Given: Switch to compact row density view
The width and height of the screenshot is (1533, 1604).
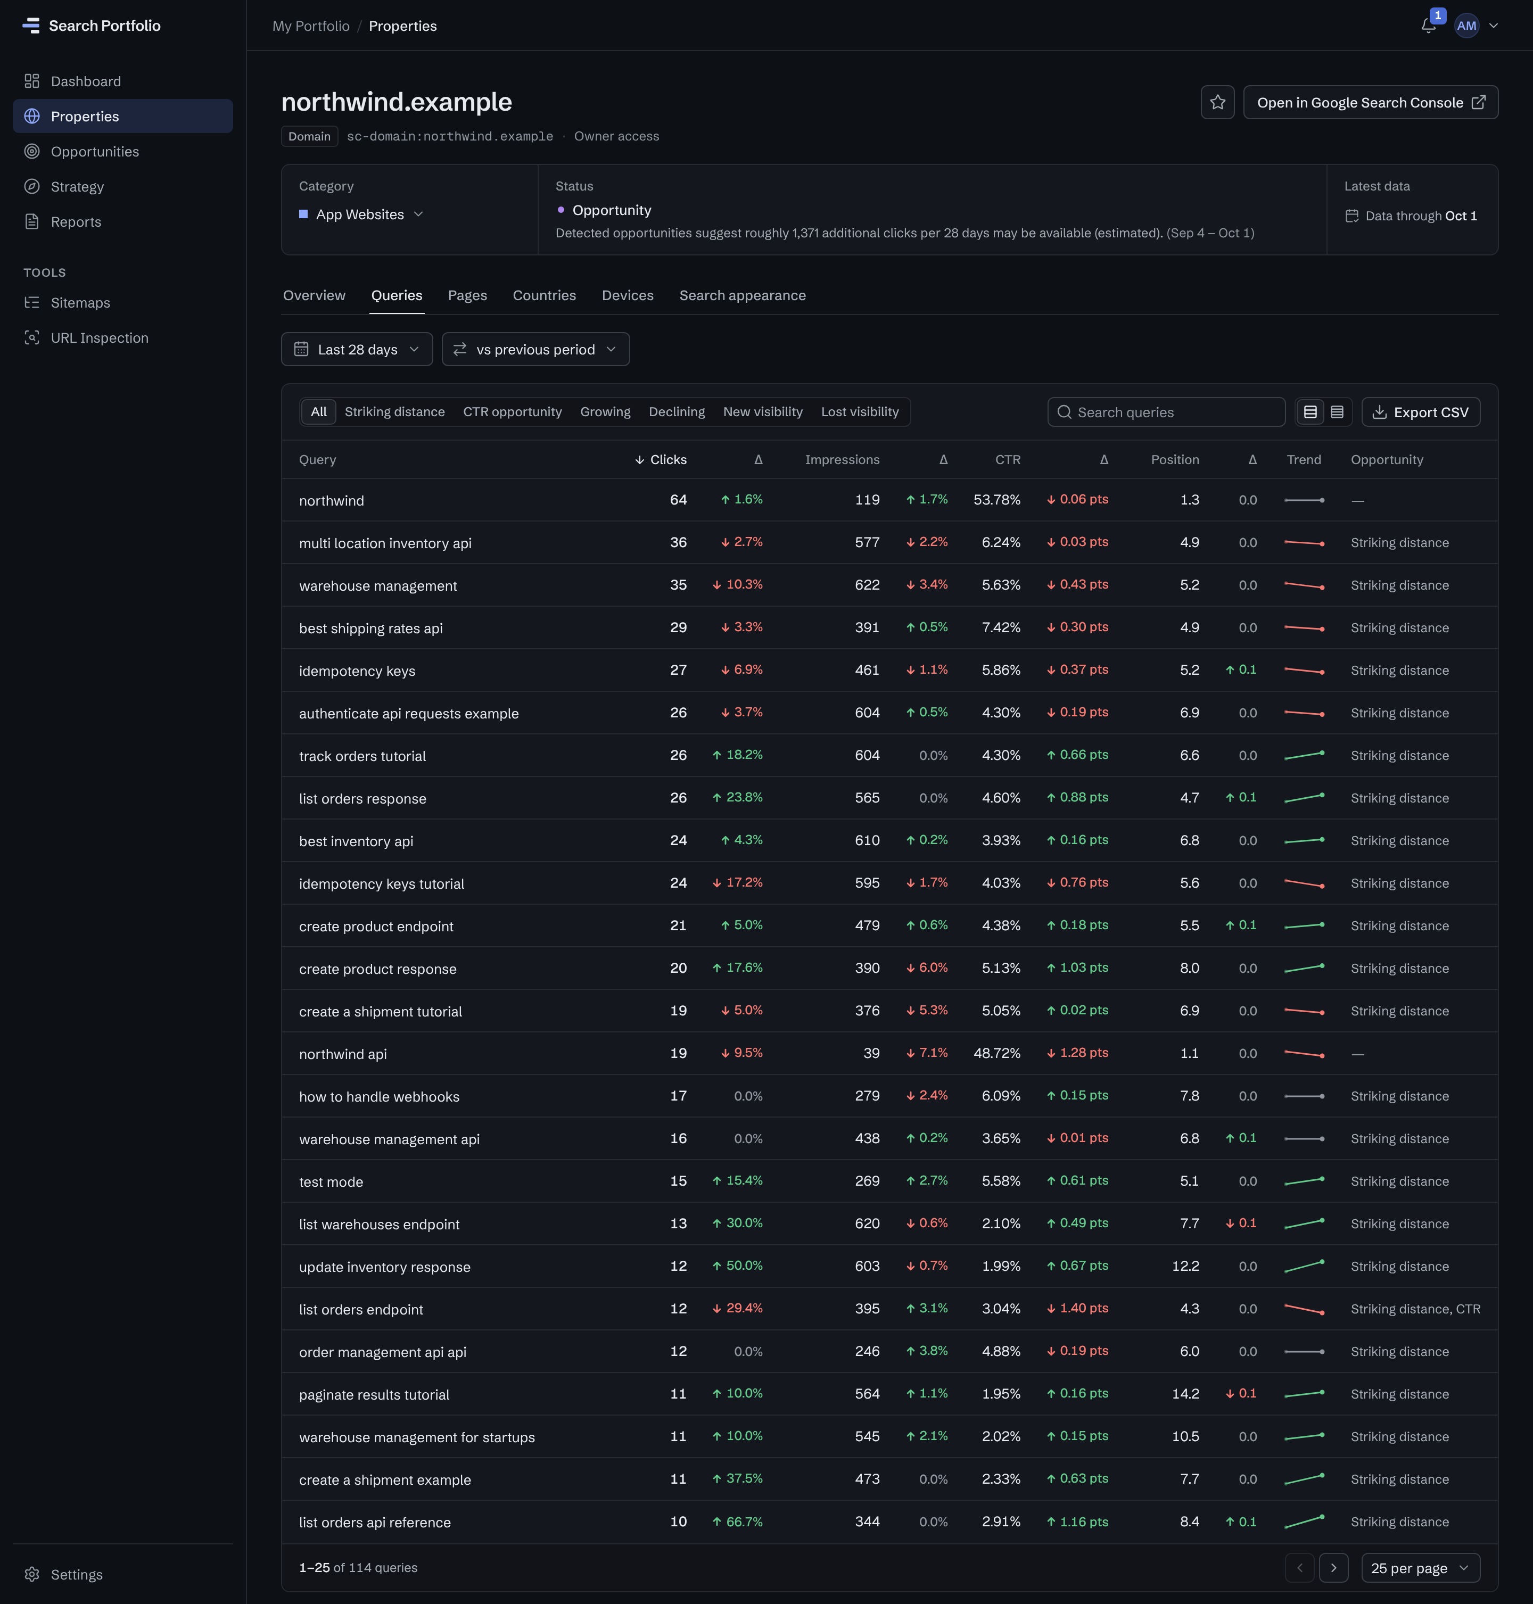Looking at the screenshot, I should pos(1337,412).
